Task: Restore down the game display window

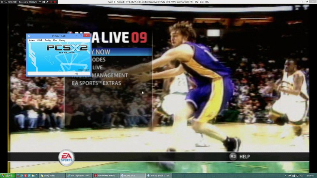Action: coord(307,1)
